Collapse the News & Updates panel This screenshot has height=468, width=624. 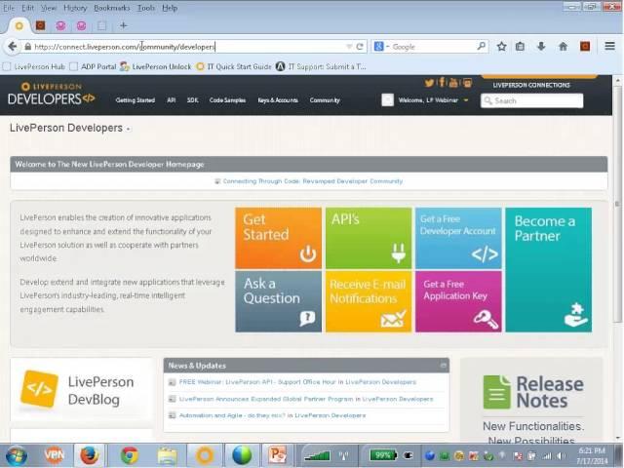[443, 366]
